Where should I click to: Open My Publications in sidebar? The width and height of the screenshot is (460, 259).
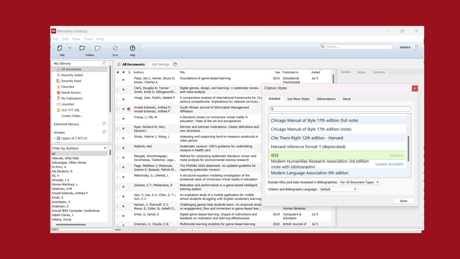[x=72, y=98]
